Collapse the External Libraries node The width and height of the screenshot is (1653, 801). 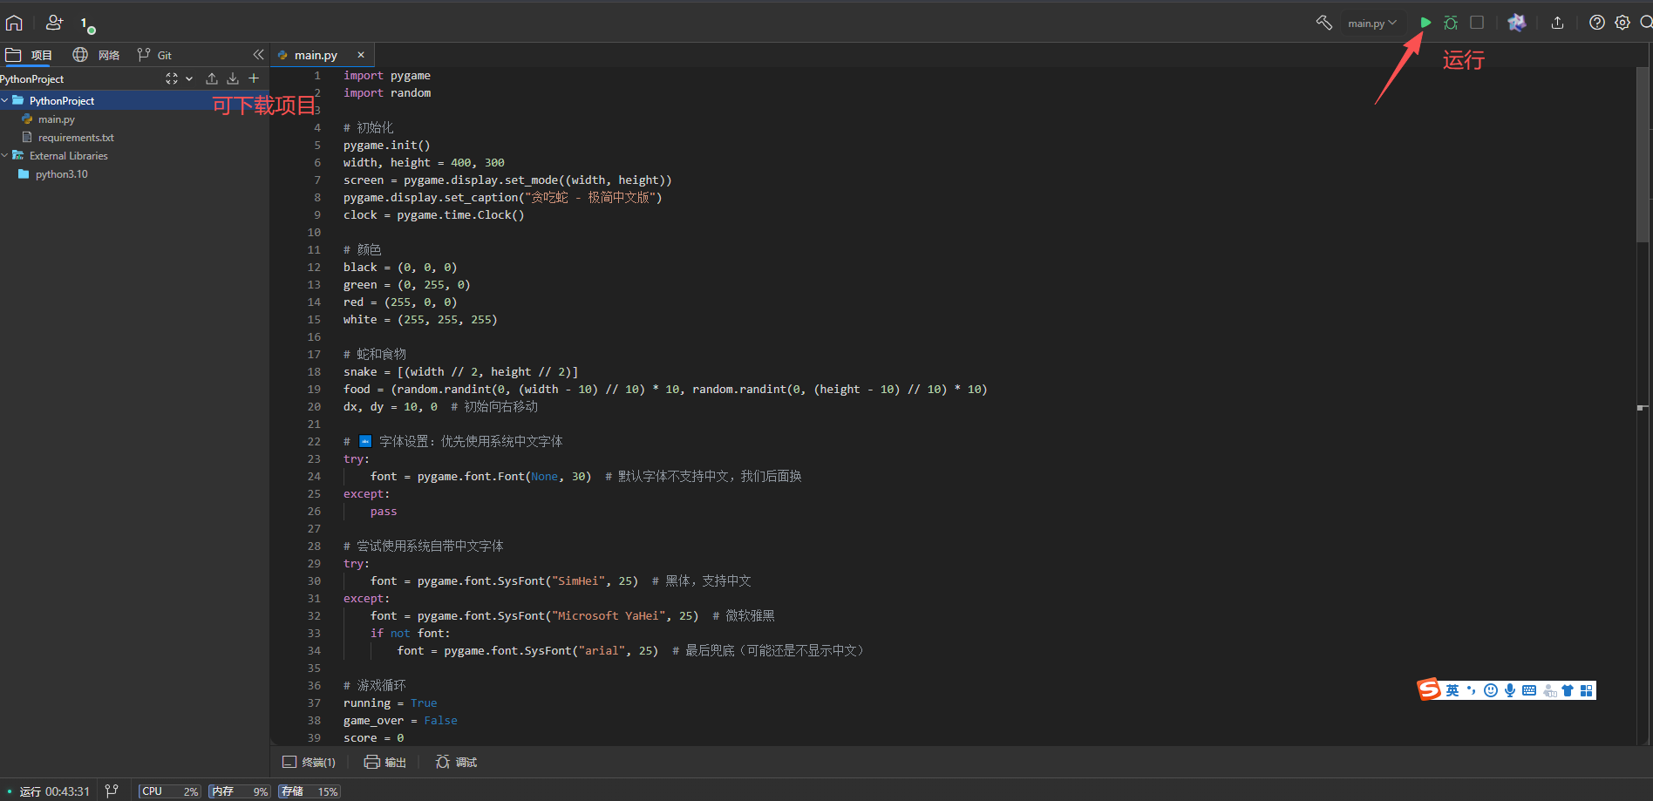pyautogui.click(x=5, y=156)
